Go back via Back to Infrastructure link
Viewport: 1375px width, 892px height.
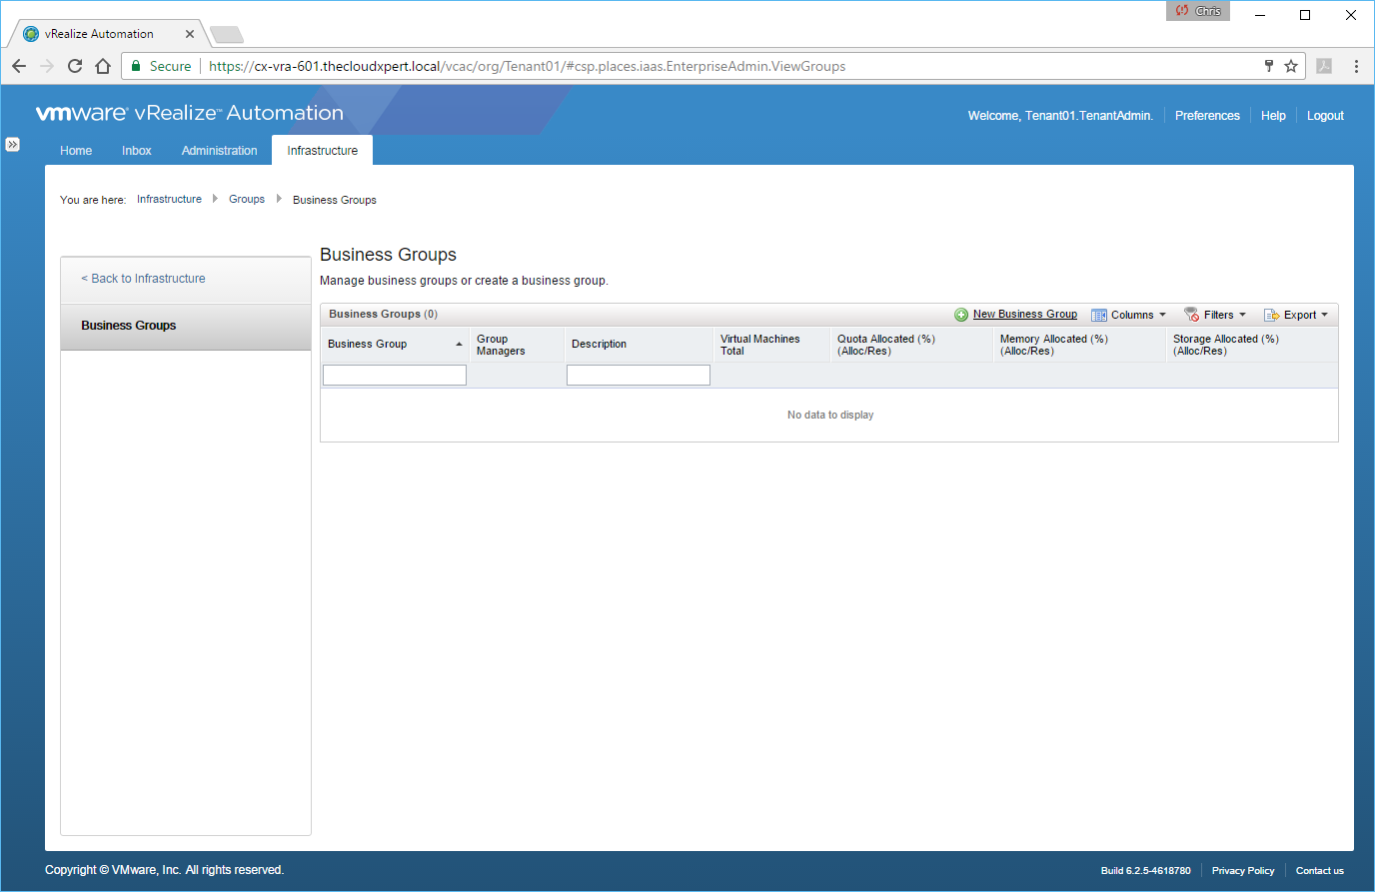143,279
